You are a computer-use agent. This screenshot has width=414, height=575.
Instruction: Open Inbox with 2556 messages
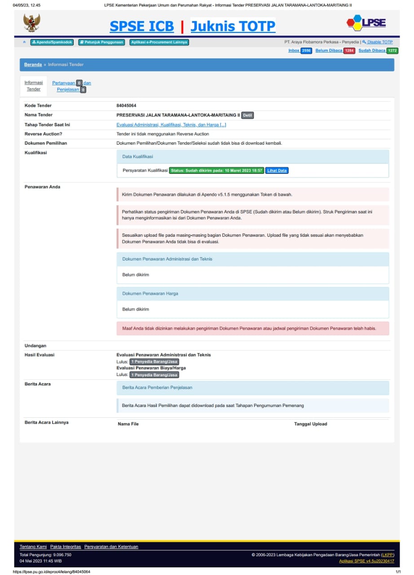294,51
